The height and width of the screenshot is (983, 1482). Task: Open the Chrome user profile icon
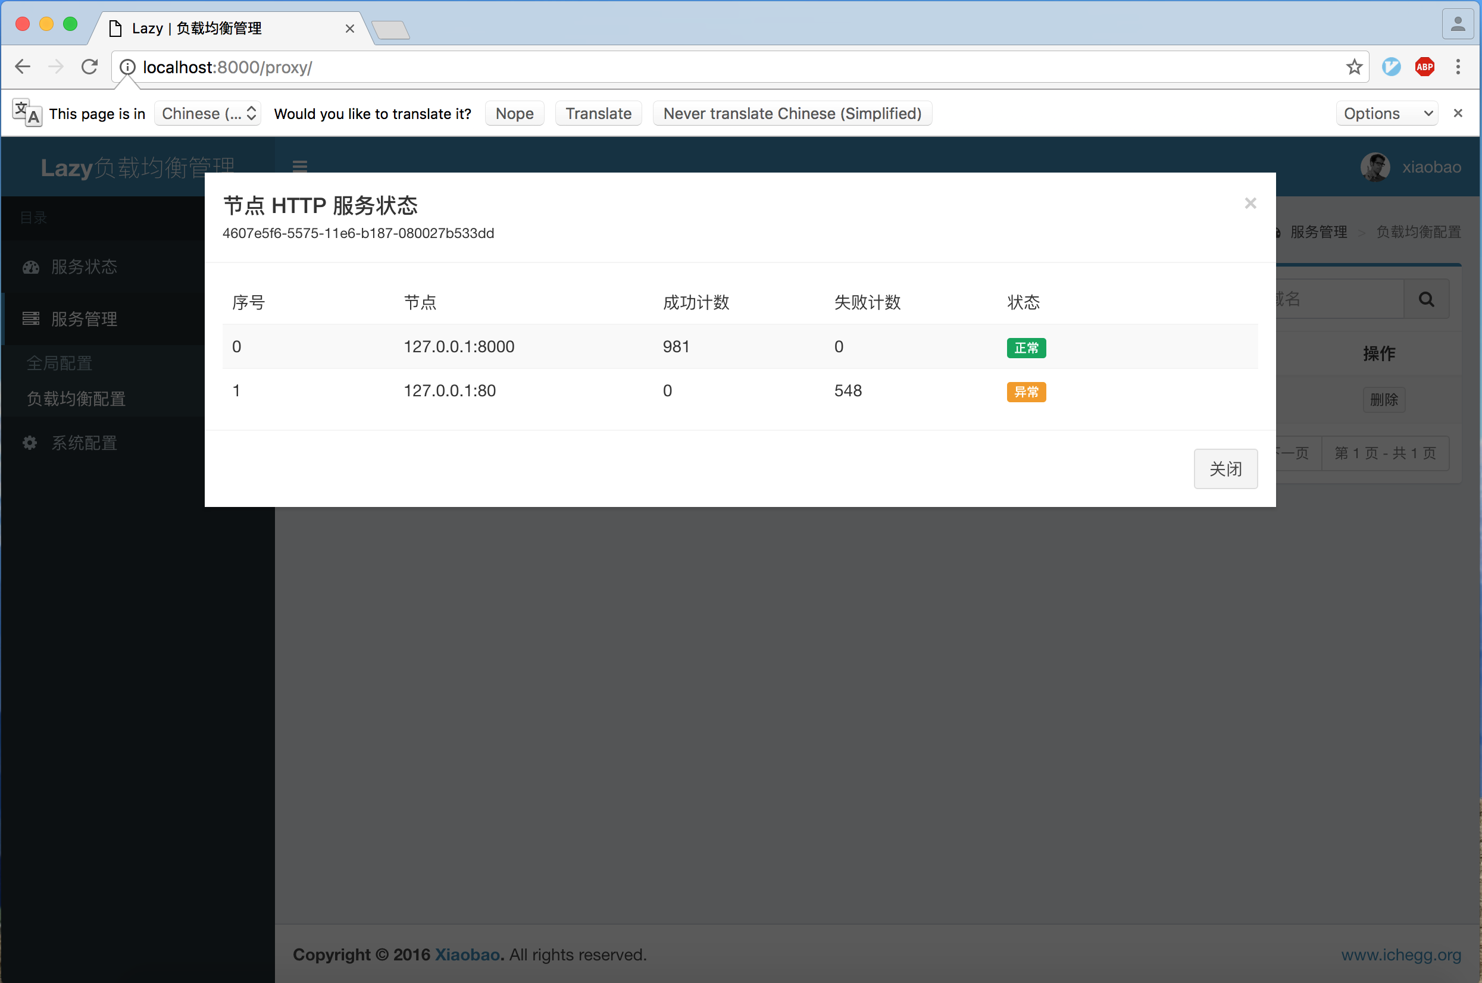coord(1458,24)
